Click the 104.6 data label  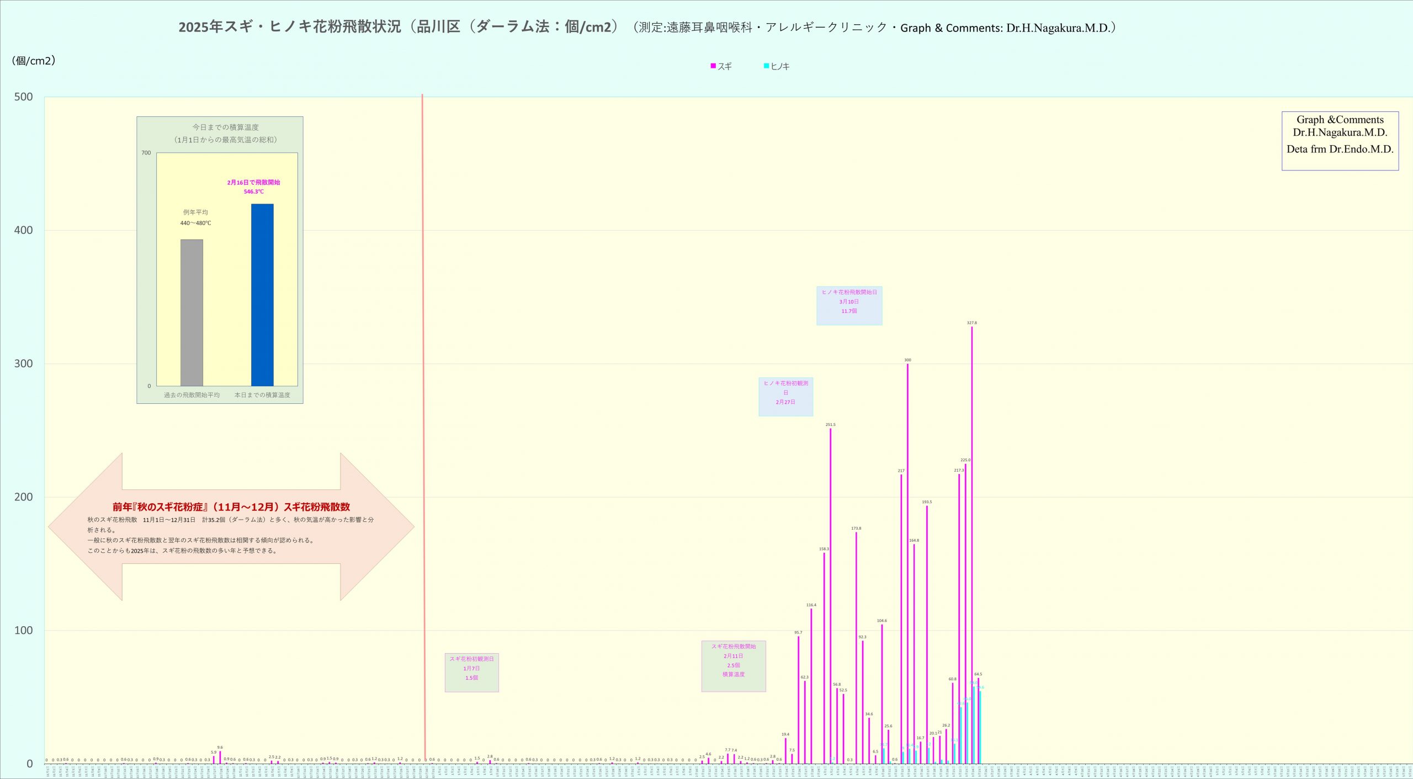click(x=882, y=621)
